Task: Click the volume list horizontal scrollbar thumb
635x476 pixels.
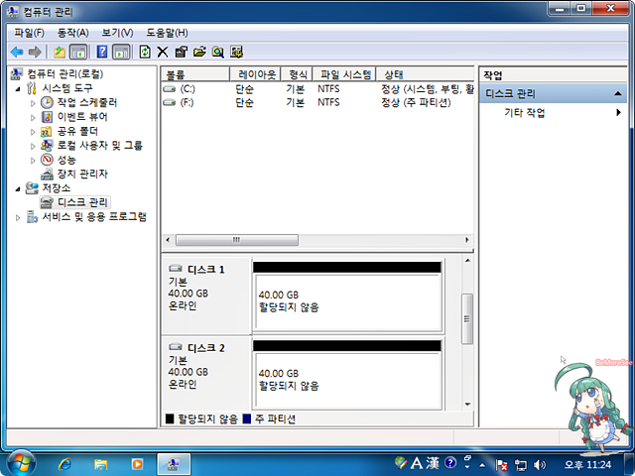Action: [237, 240]
